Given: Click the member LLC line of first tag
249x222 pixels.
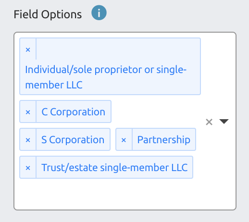Looking at the screenshot, I should click(54, 85).
